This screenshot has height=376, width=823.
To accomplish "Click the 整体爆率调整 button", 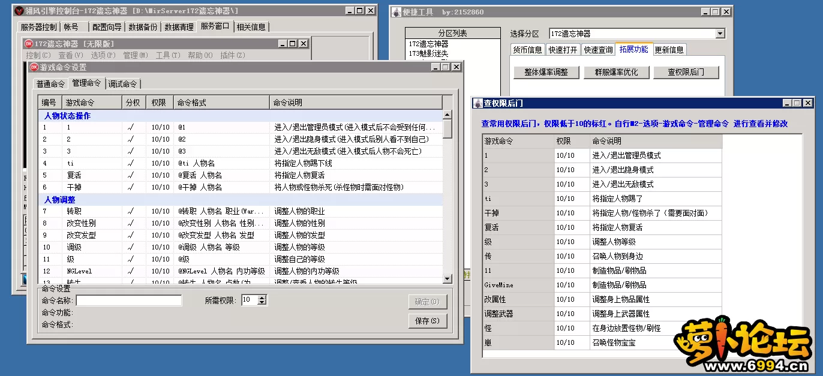I will 546,72.
